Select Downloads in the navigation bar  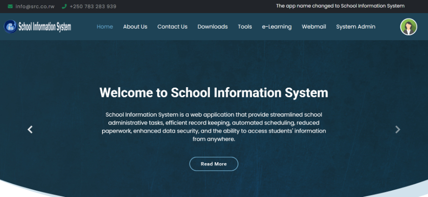(212, 27)
